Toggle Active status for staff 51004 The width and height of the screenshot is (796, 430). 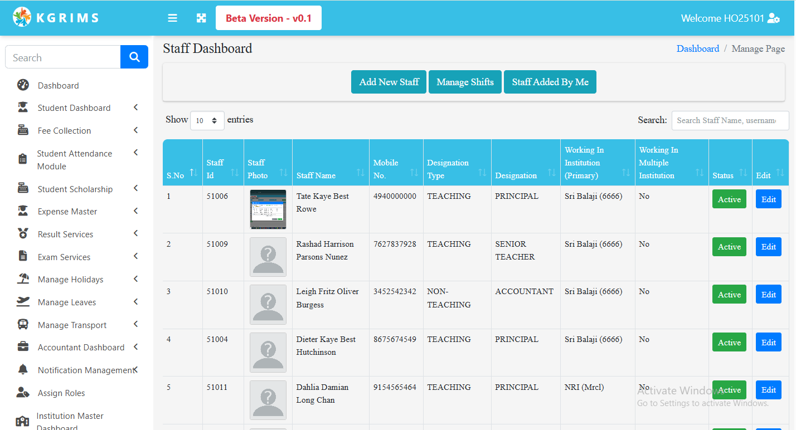coord(729,343)
